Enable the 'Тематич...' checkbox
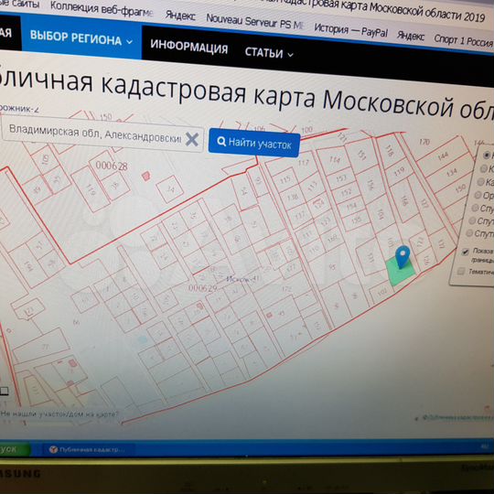The width and height of the screenshot is (494, 494). [x=461, y=271]
